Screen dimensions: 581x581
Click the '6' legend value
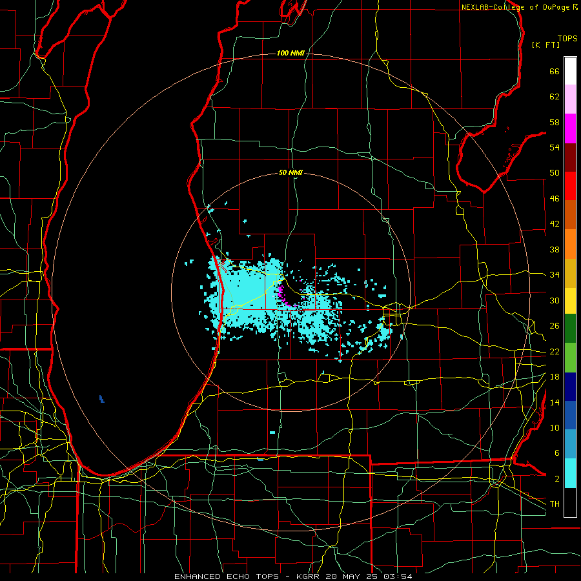(x=556, y=453)
